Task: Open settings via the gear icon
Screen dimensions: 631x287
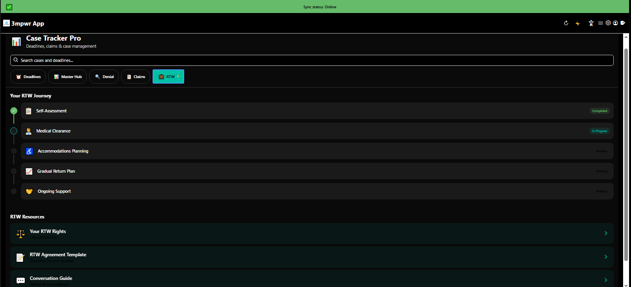Action: pos(608,23)
